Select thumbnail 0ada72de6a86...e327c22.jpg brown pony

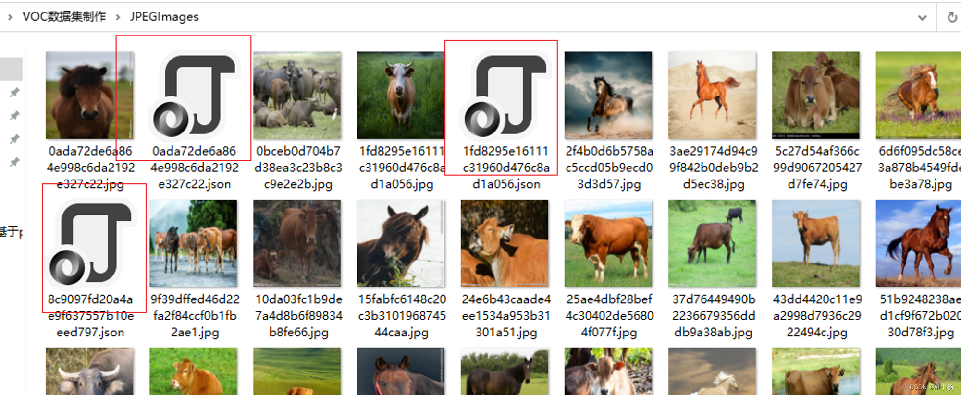click(x=90, y=95)
